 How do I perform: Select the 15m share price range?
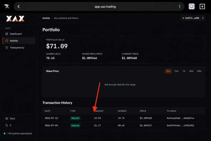click(176, 71)
